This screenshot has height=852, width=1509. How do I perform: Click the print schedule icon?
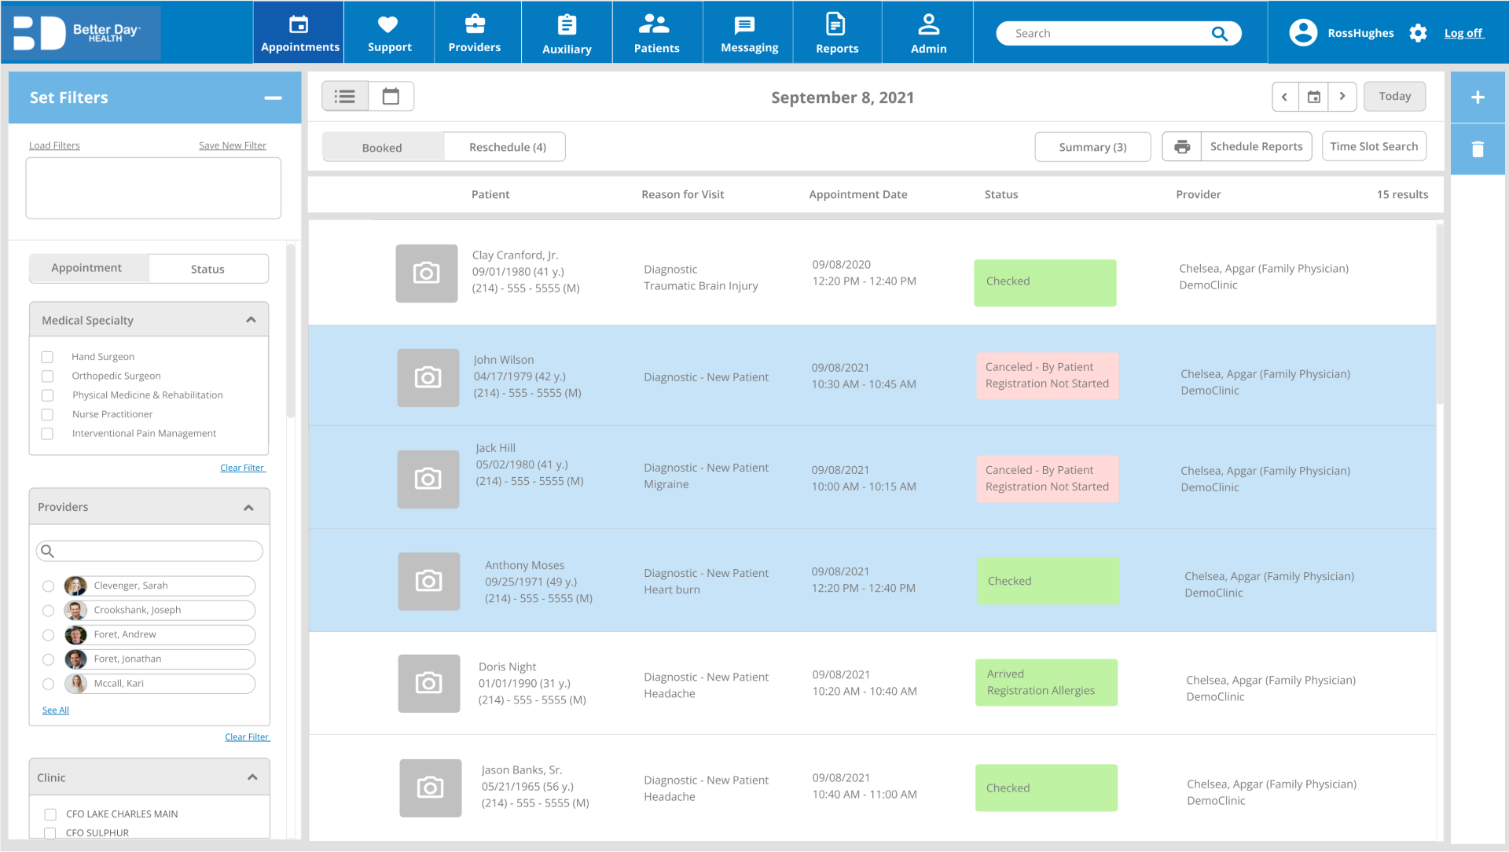1181,147
